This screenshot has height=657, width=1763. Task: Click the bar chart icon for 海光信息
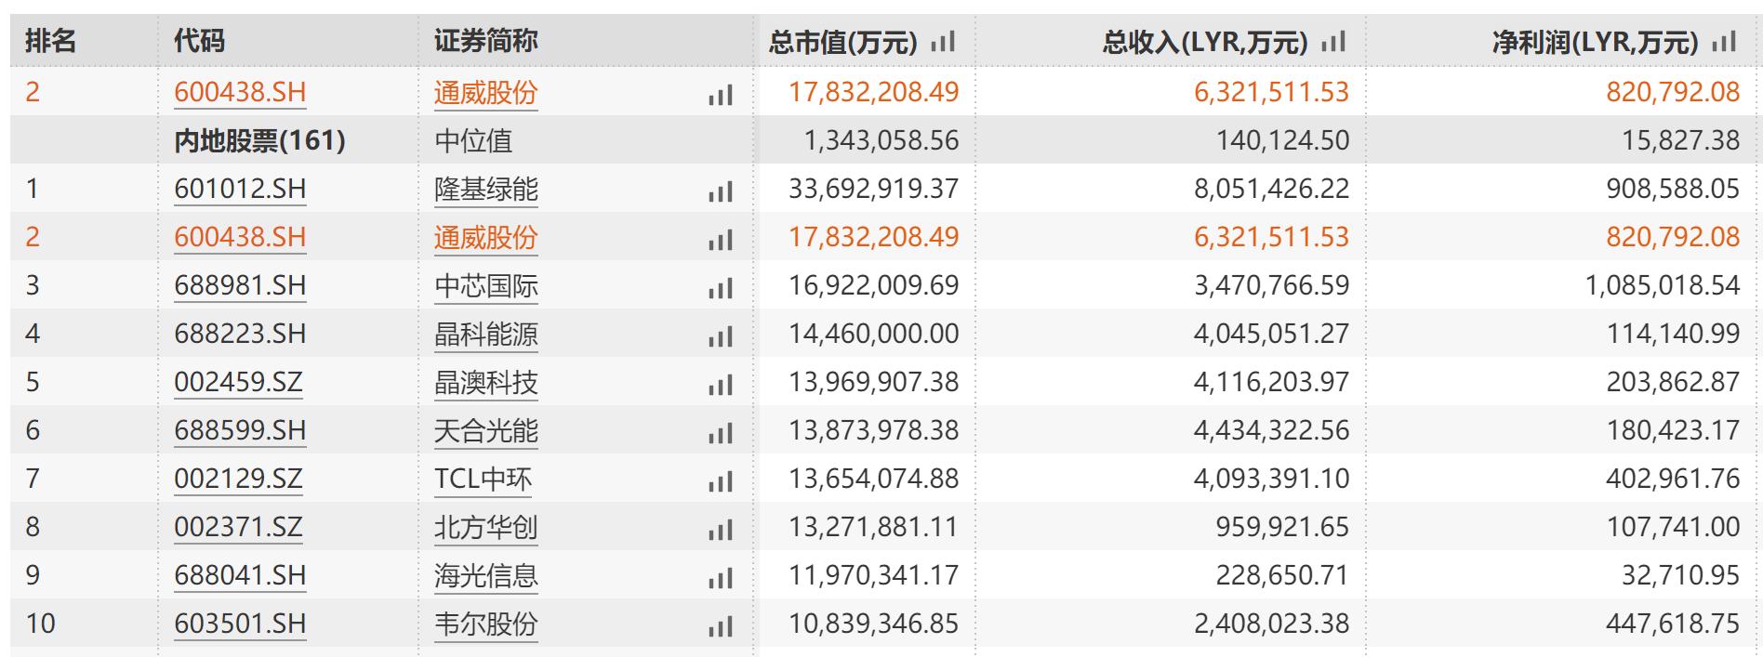721,578
